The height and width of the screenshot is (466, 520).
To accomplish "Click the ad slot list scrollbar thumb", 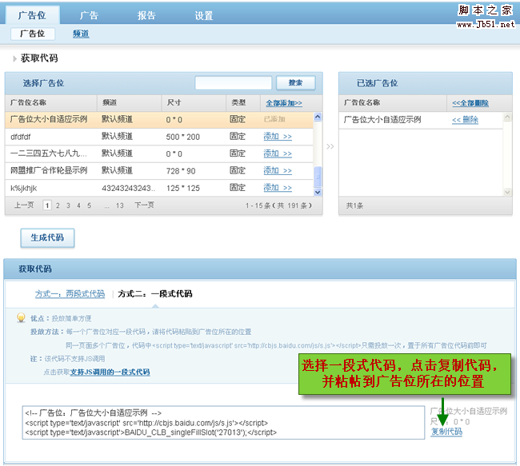I will pos(318,177).
